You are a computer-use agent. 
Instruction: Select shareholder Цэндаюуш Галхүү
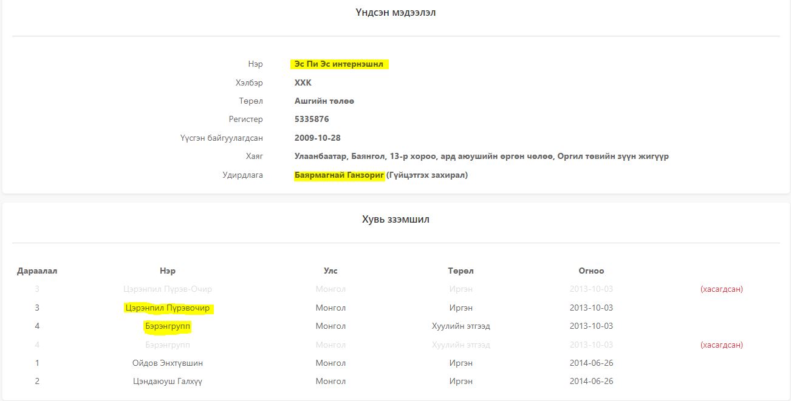167,382
